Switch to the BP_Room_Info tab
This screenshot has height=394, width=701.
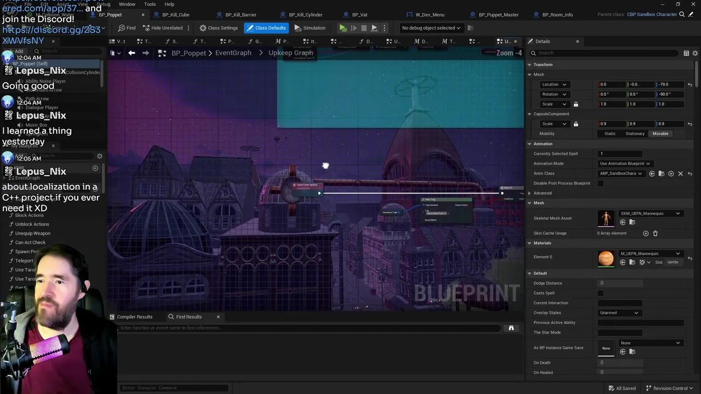click(x=558, y=15)
